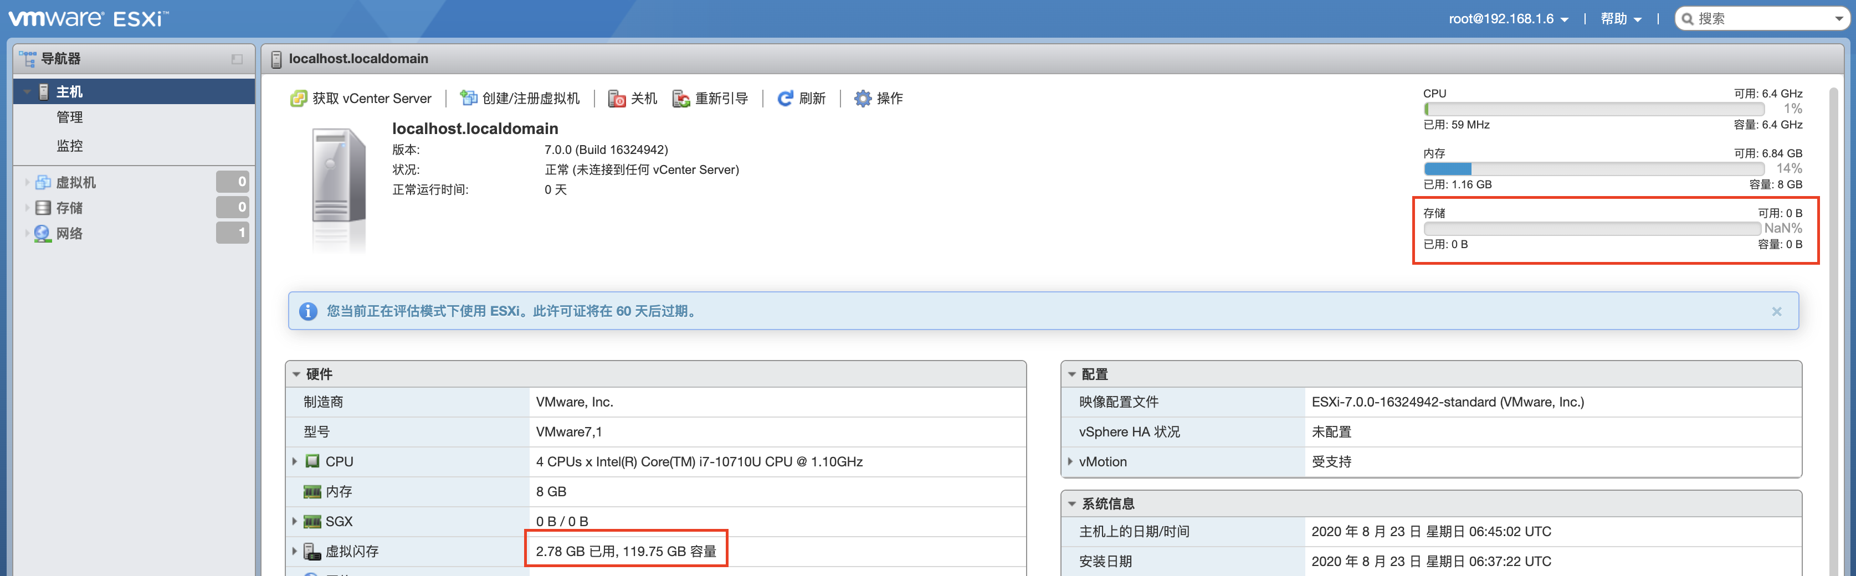The width and height of the screenshot is (1856, 576).
Task: Click the storage (存储) usage bar
Action: tap(1592, 228)
